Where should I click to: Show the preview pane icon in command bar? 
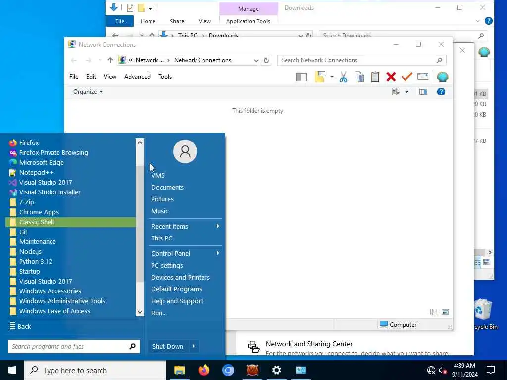pyautogui.click(x=423, y=92)
